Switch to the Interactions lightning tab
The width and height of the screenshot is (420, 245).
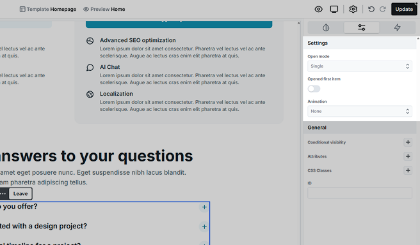tap(397, 27)
